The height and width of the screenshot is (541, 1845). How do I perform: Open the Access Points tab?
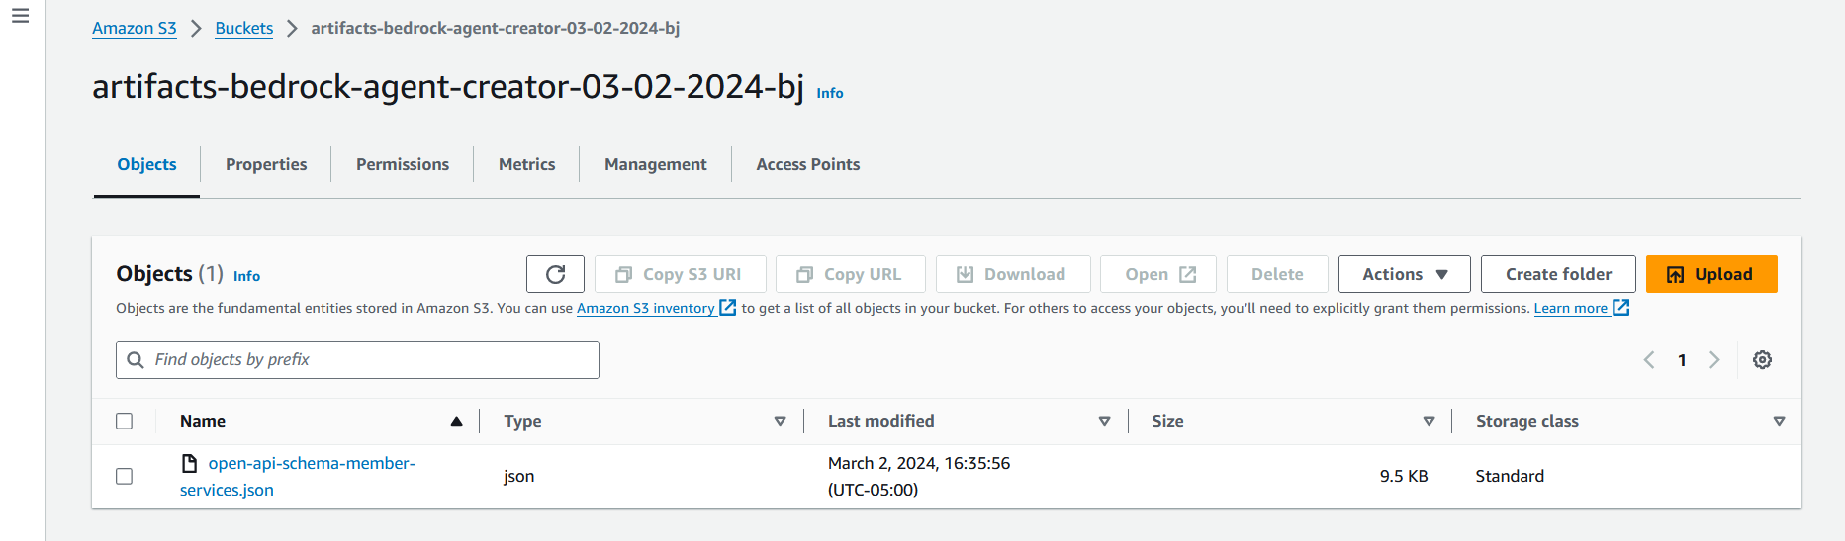click(808, 164)
